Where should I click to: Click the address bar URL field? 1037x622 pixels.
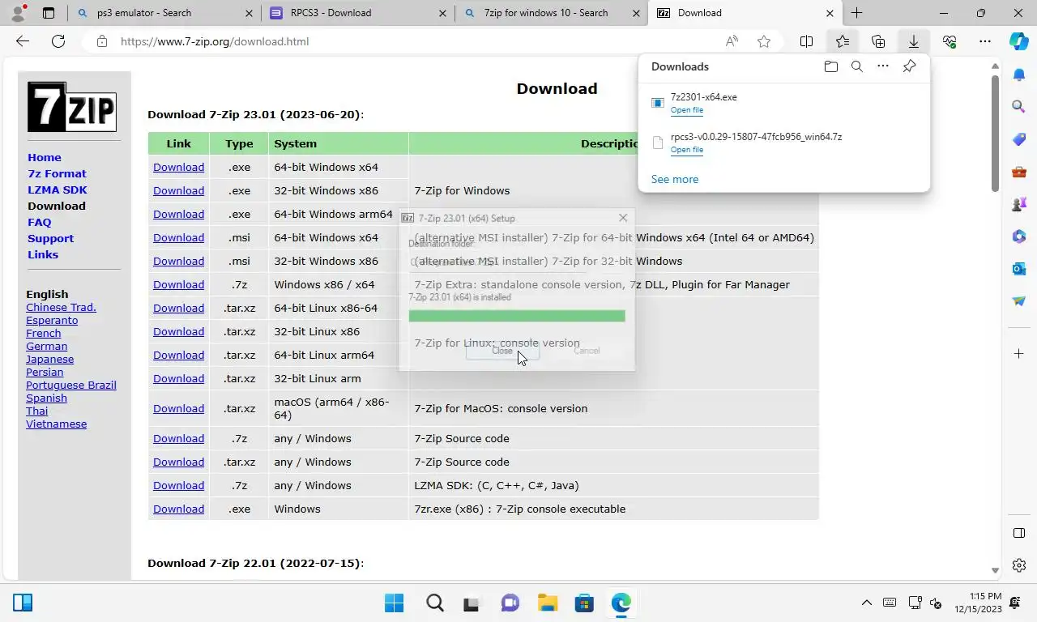tap(405, 41)
